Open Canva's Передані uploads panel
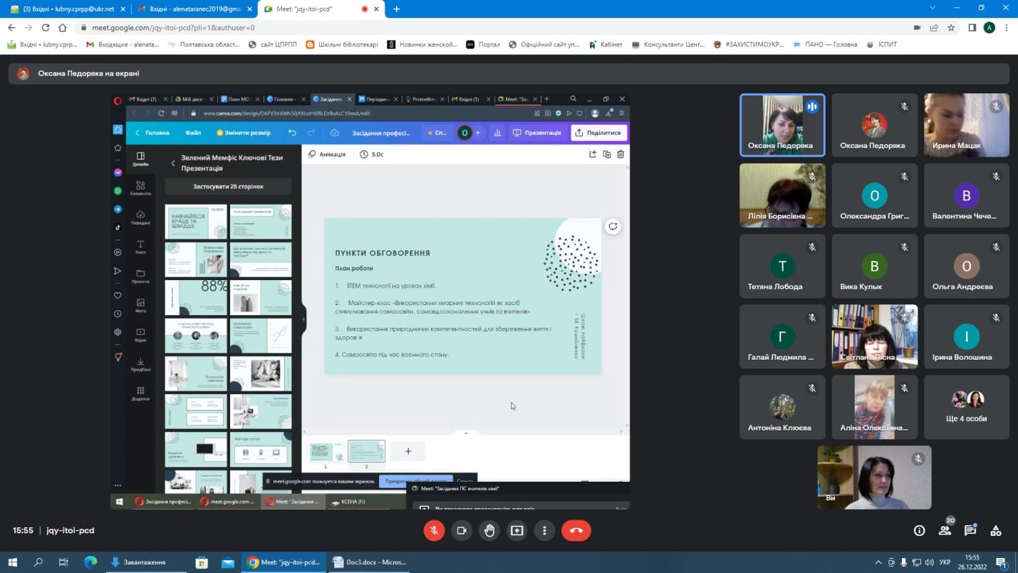 pyautogui.click(x=140, y=217)
